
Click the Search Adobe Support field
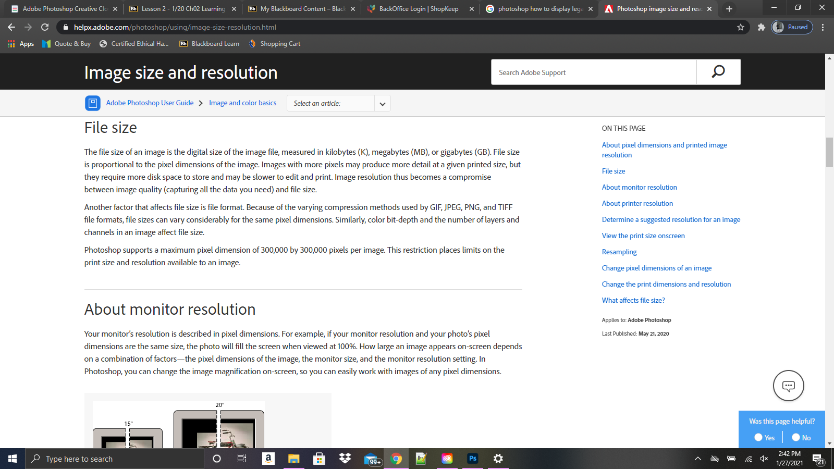tap(594, 72)
